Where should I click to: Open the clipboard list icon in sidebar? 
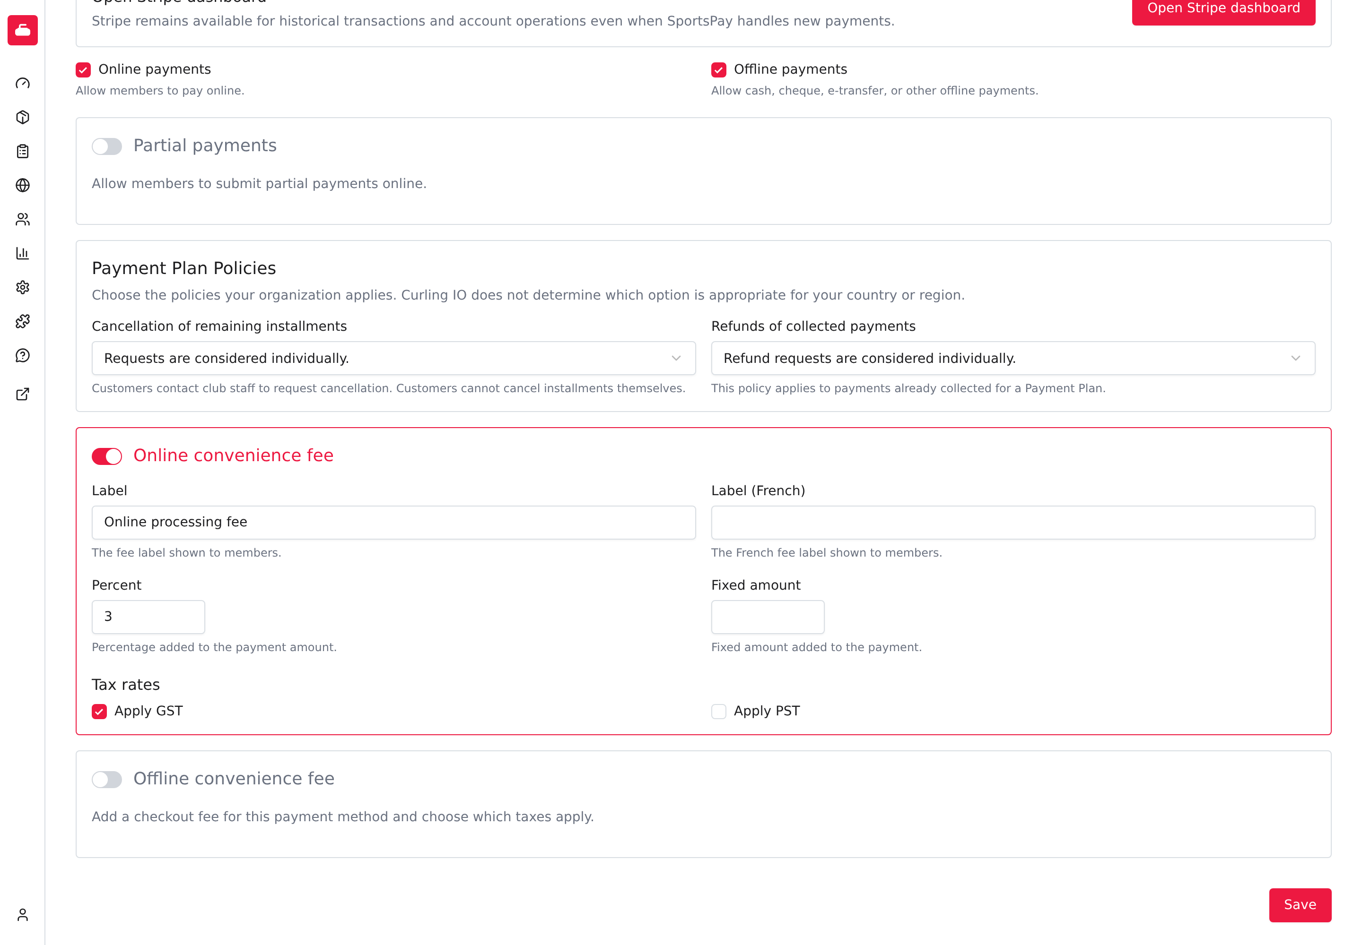23,152
